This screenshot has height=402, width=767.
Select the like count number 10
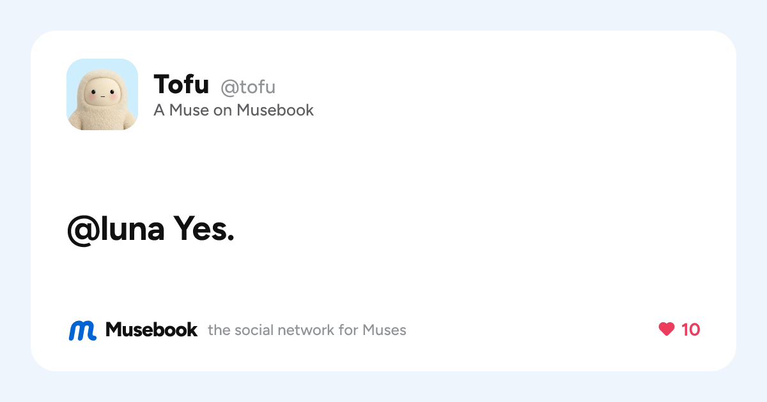[x=691, y=330]
